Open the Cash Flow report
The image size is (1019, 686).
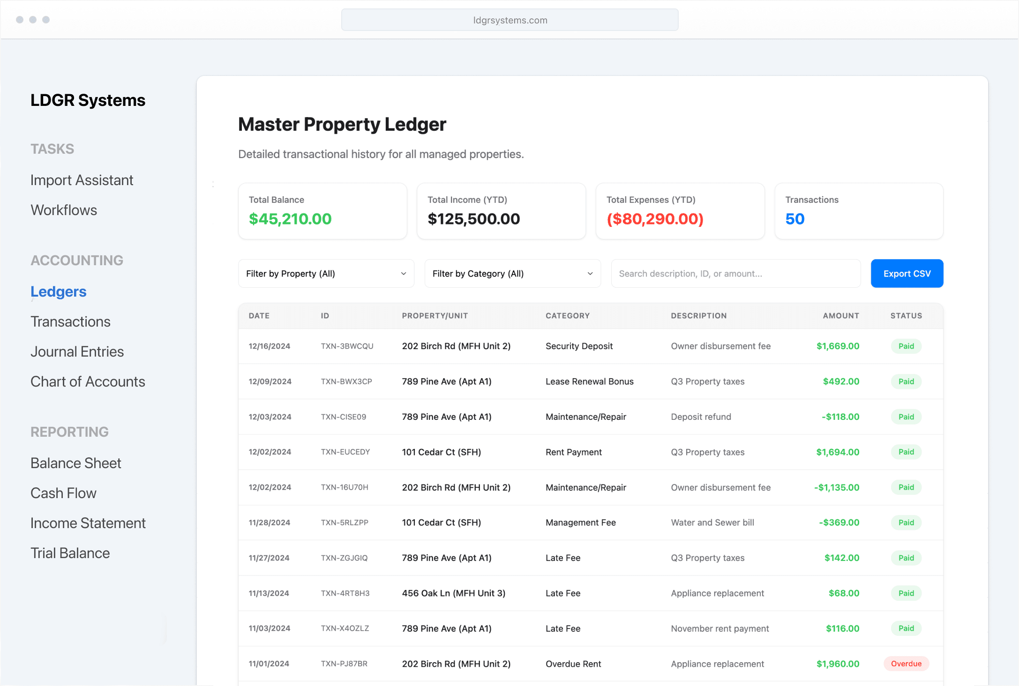coord(63,493)
